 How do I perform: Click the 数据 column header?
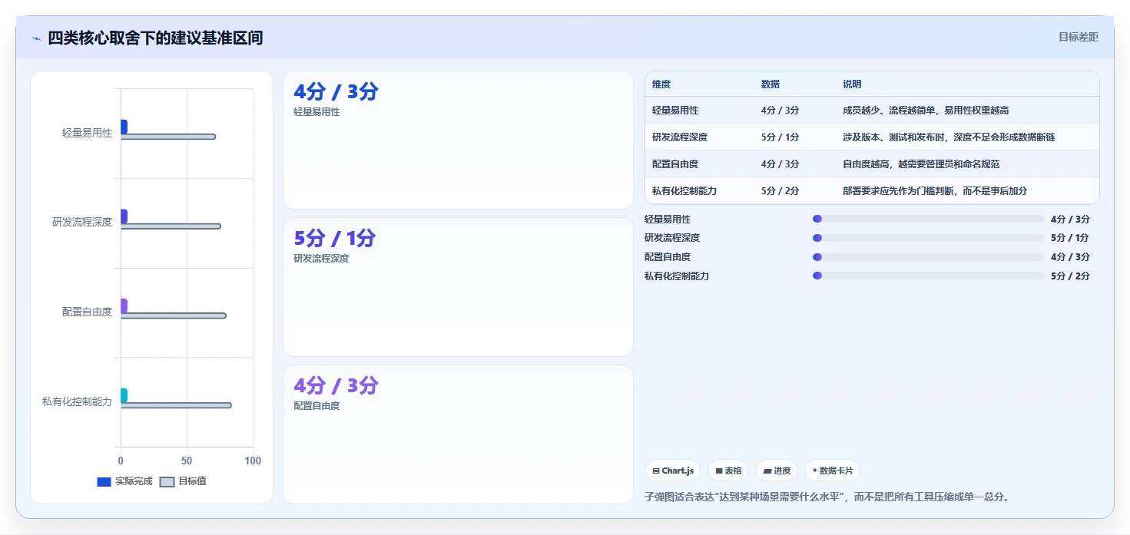click(770, 84)
